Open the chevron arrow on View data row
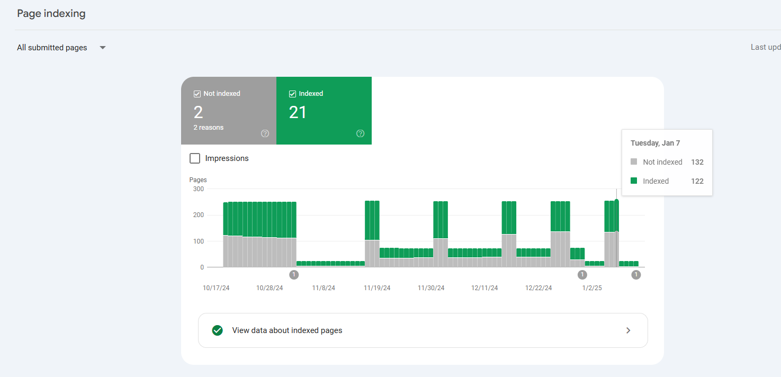781x377 pixels. pyautogui.click(x=629, y=330)
